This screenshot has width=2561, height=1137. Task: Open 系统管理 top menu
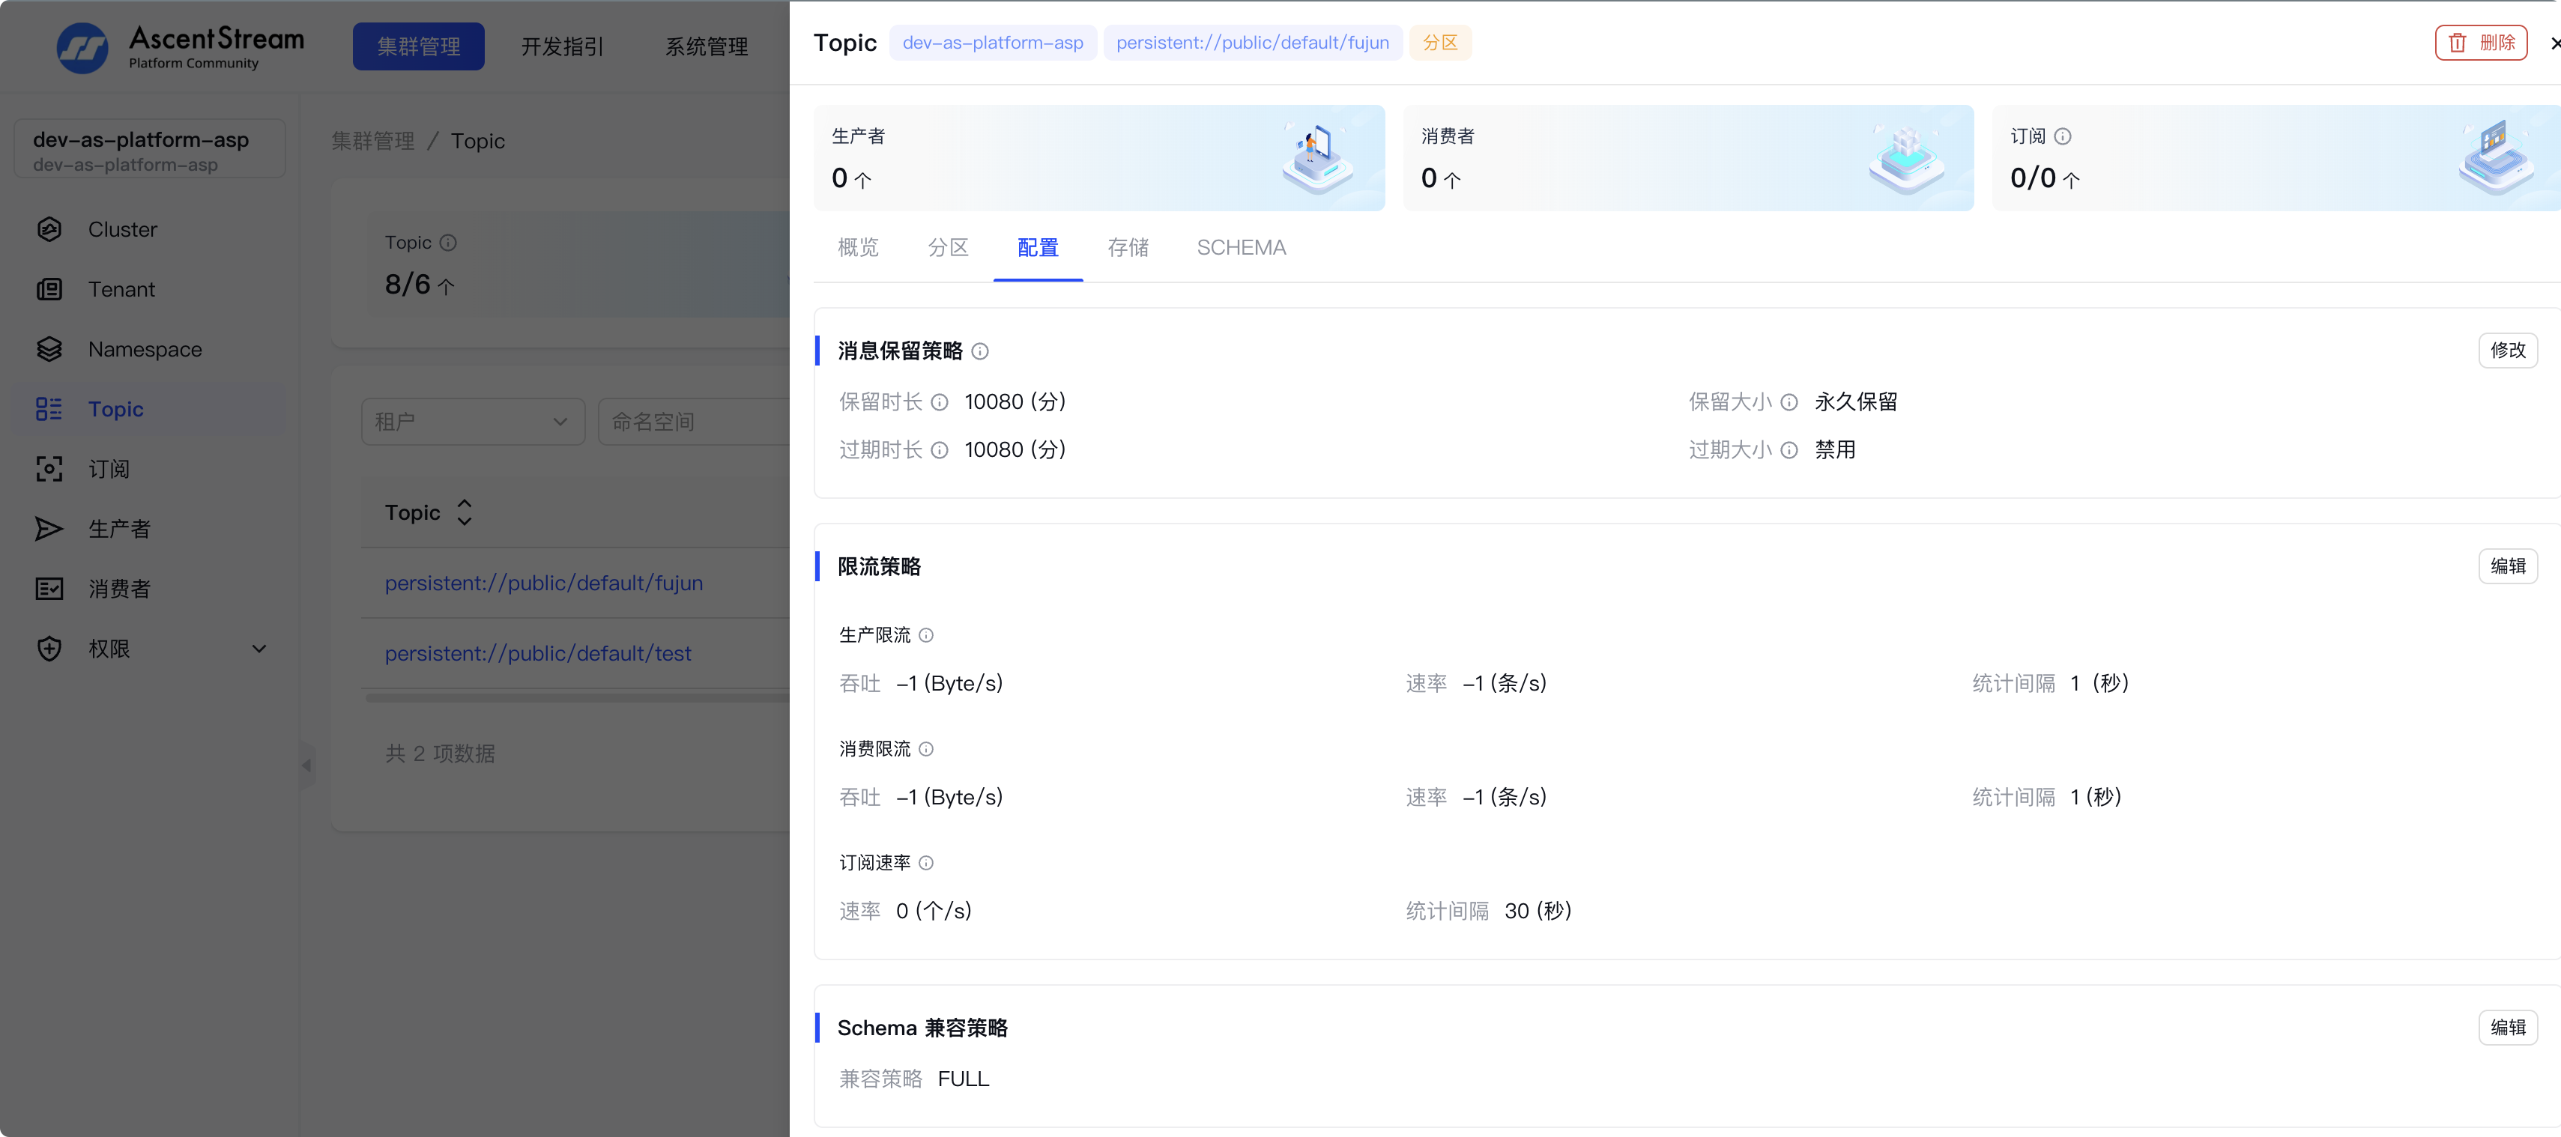tap(707, 46)
